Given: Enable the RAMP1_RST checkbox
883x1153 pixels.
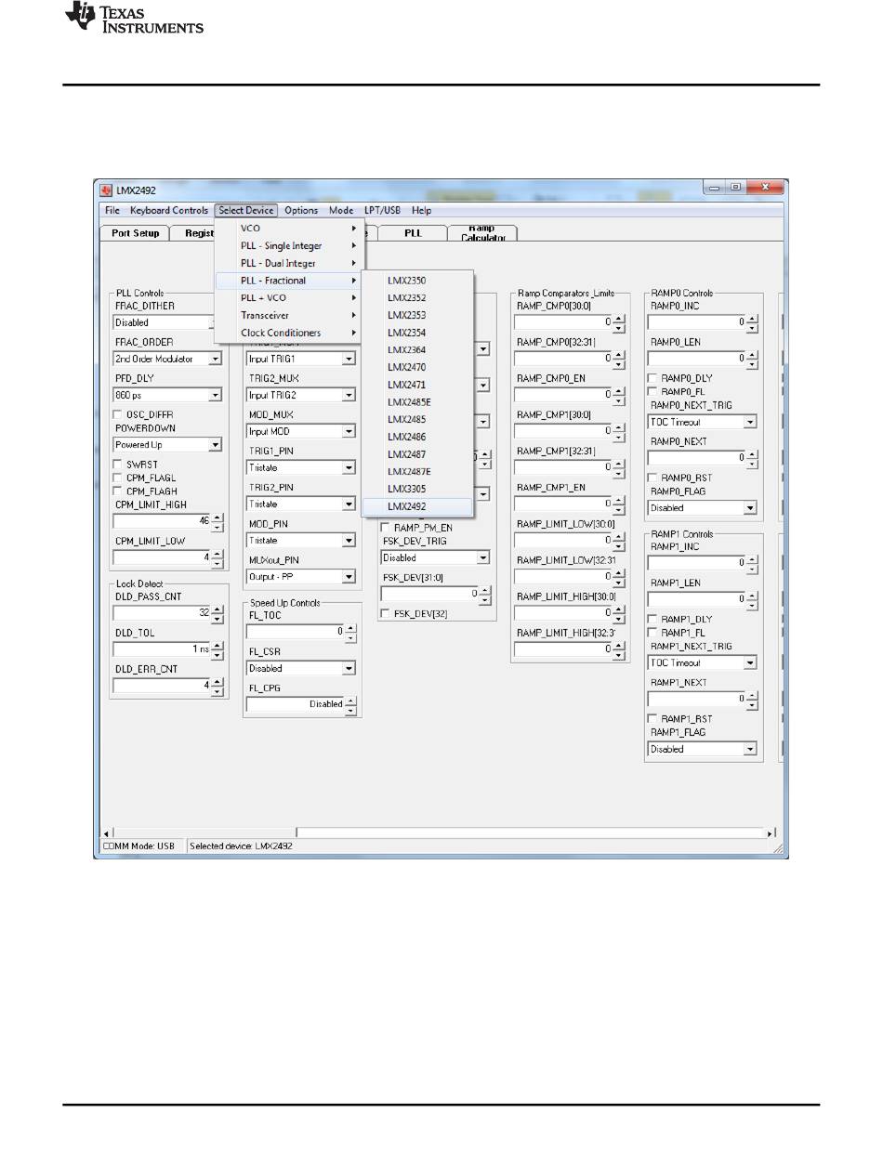Looking at the screenshot, I should pyautogui.click(x=652, y=719).
